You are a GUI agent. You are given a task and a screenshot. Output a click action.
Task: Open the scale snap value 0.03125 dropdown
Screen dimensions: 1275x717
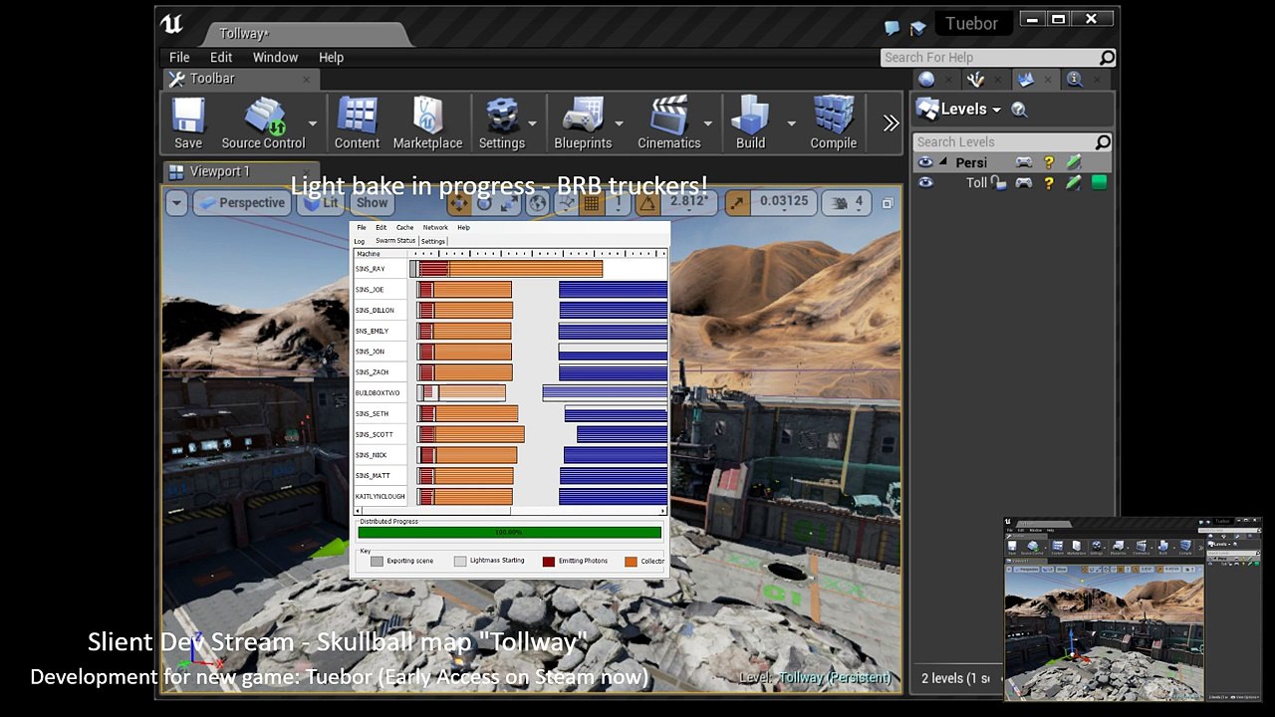pos(784,202)
